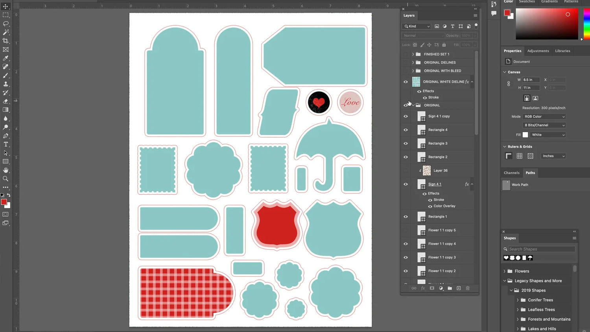Click the red foreground color swatch

pos(4,202)
